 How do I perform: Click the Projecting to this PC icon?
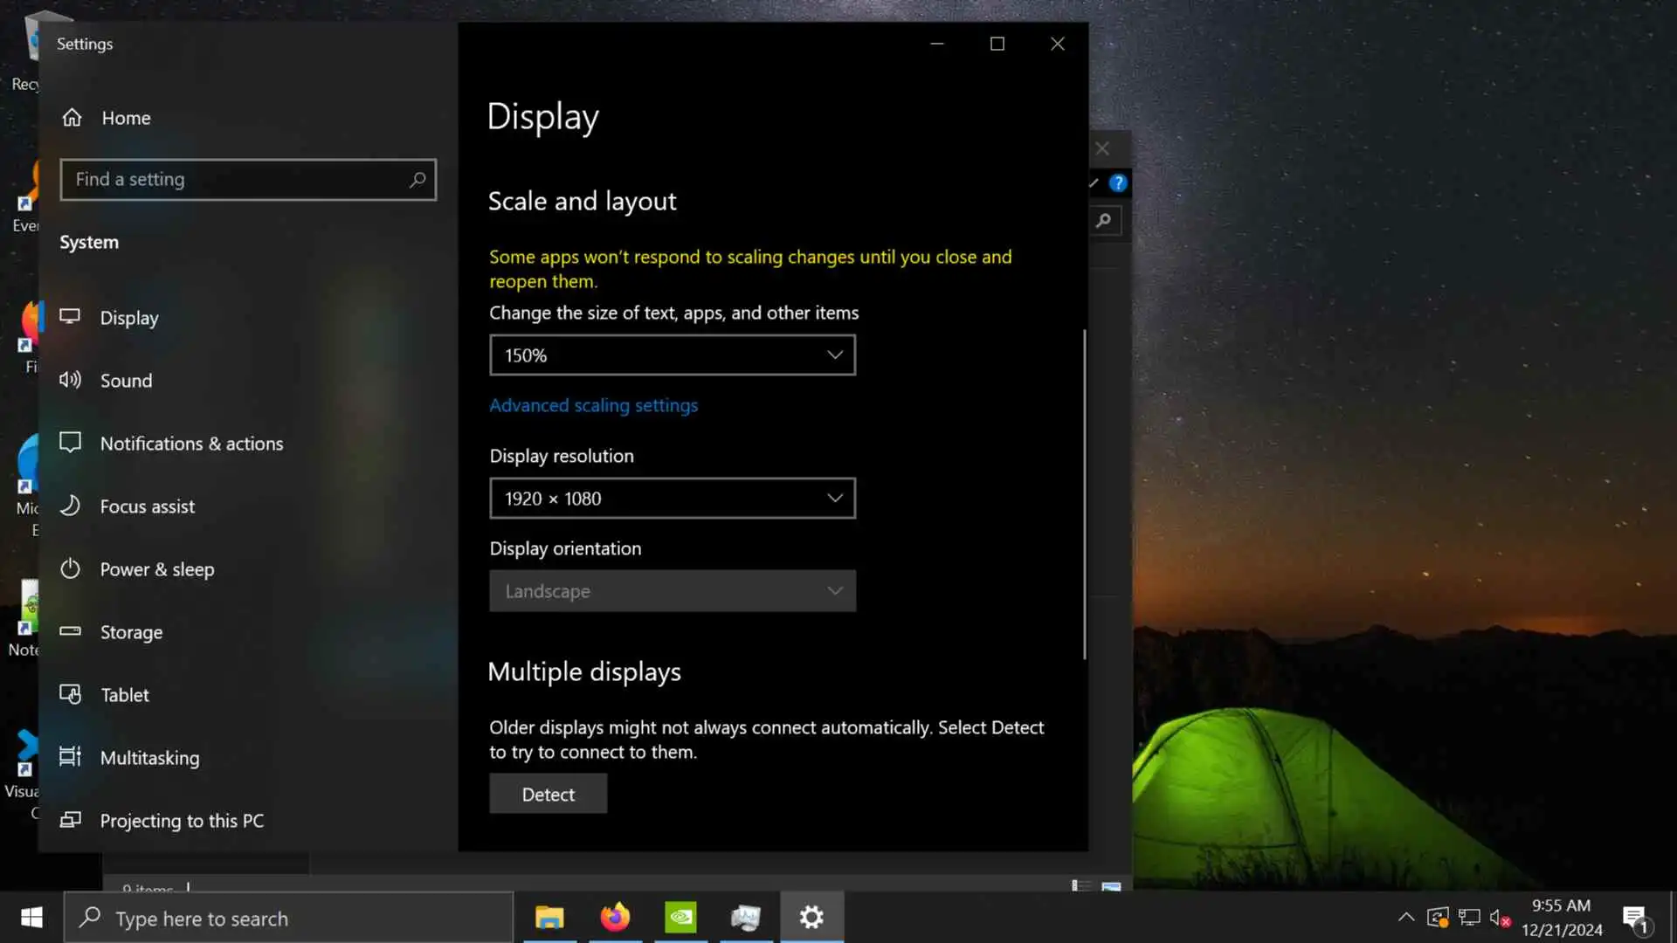(71, 820)
